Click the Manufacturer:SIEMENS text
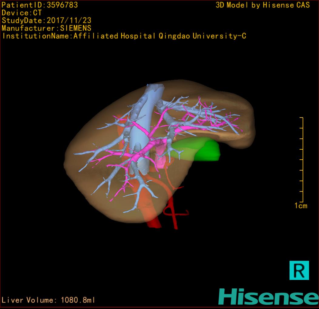This screenshot has height=309, width=319. coord(46,28)
